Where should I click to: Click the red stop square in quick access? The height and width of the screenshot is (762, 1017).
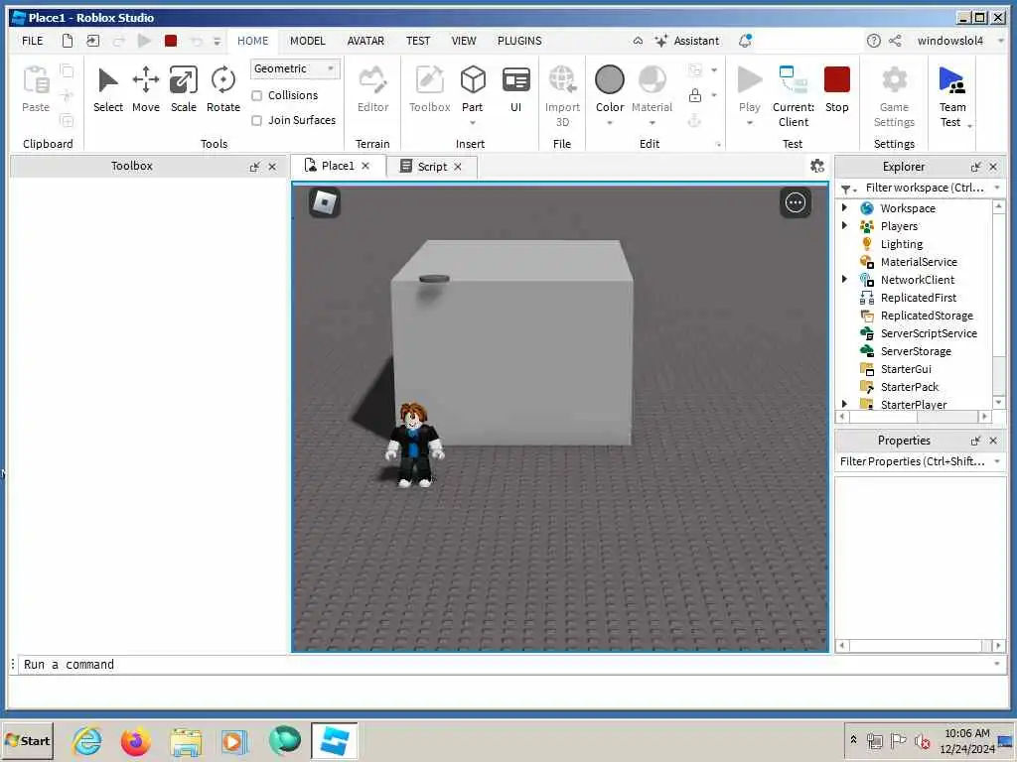point(171,41)
